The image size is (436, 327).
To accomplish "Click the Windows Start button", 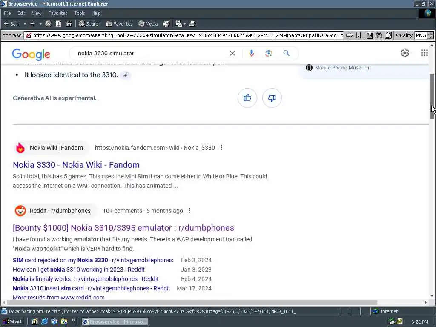I will pos(12,322).
